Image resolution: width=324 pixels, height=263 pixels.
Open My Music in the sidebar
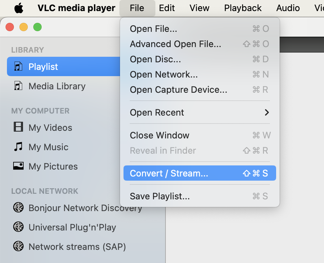49,147
